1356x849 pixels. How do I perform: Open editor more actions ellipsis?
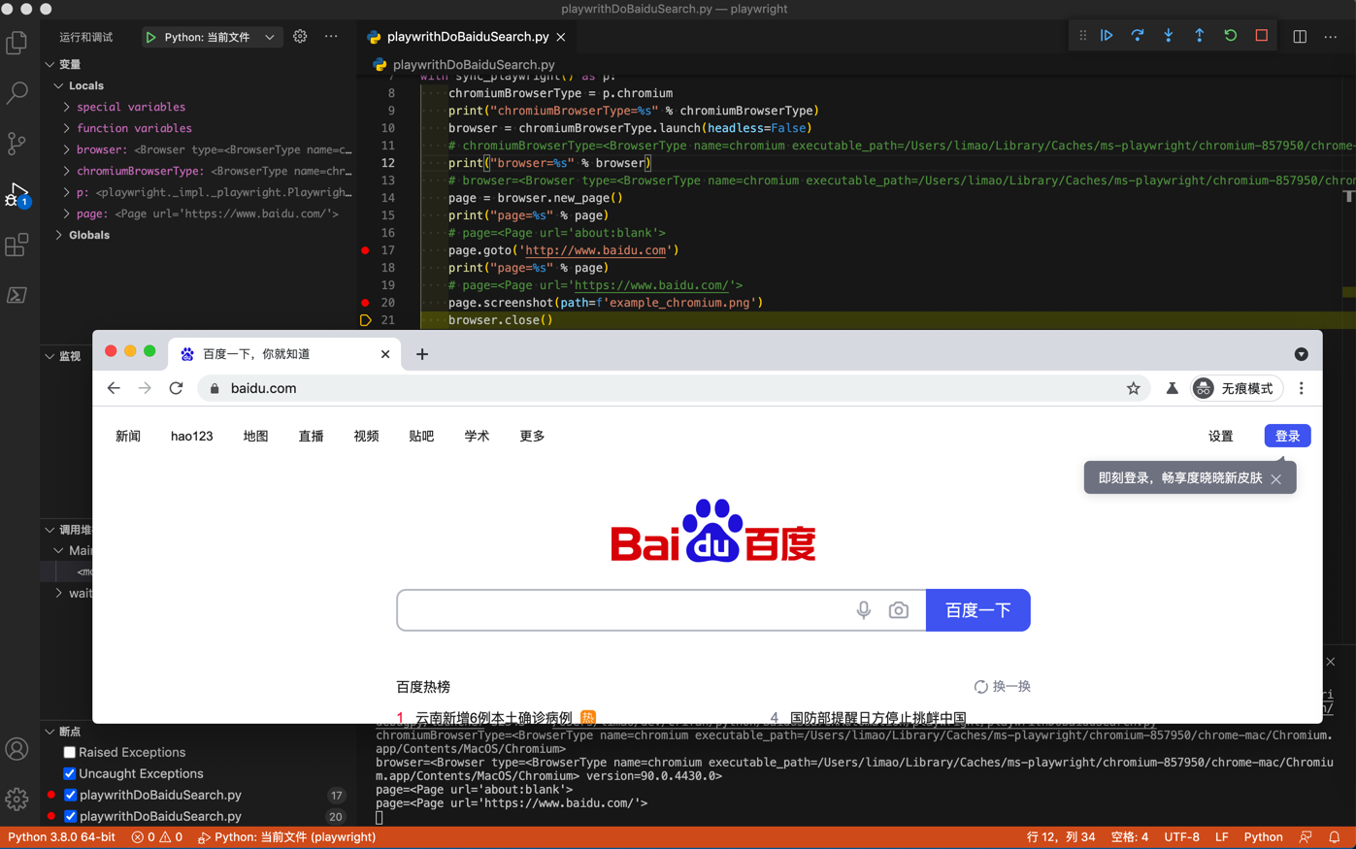point(1331,37)
